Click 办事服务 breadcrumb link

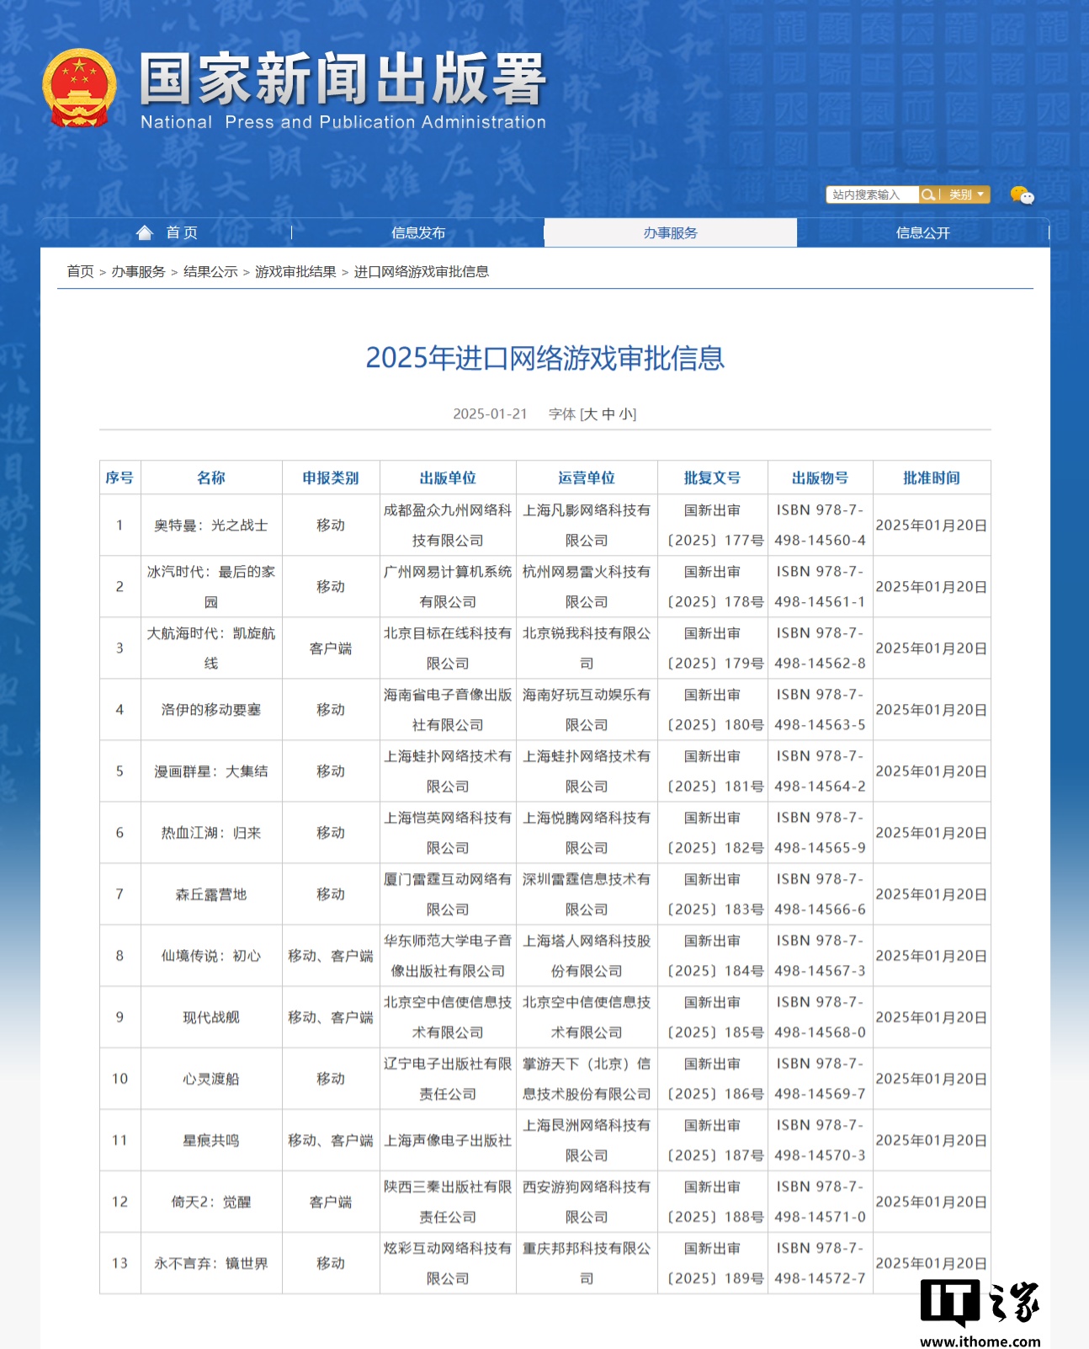click(138, 271)
